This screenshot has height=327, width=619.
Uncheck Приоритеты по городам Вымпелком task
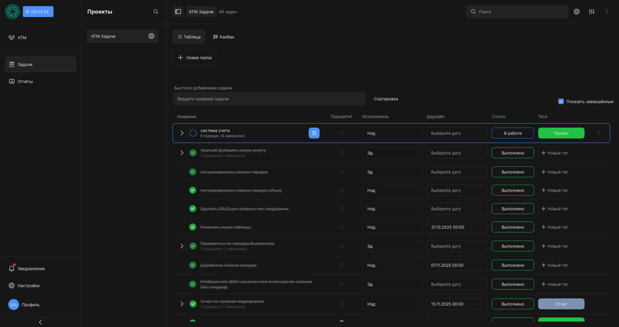pyautogui.click(x=193, y=246)
